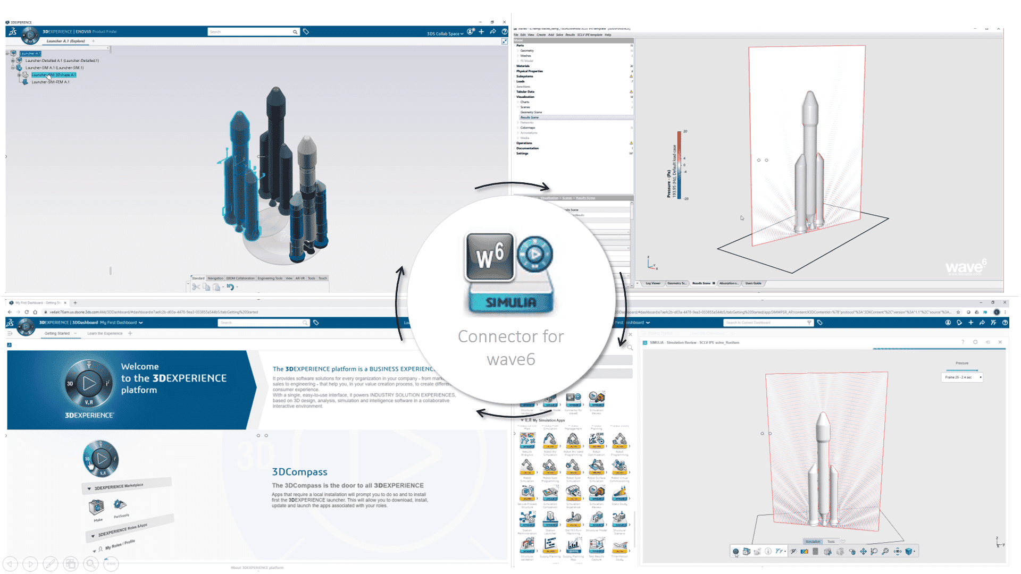Click the Undo arrow in Standard toolbar

pyautogui.click(x=230, y=287)
